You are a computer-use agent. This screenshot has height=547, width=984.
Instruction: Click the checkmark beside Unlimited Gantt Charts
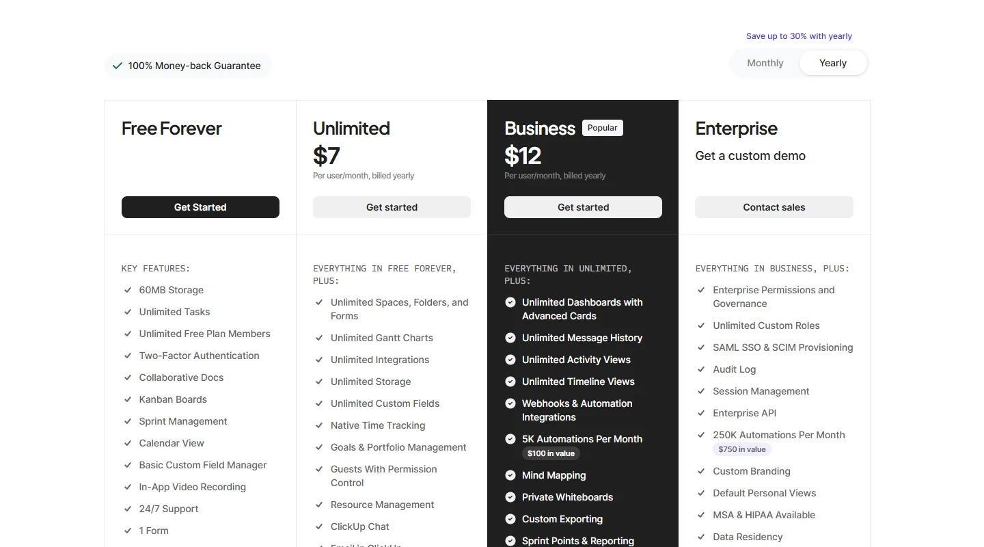319,338
